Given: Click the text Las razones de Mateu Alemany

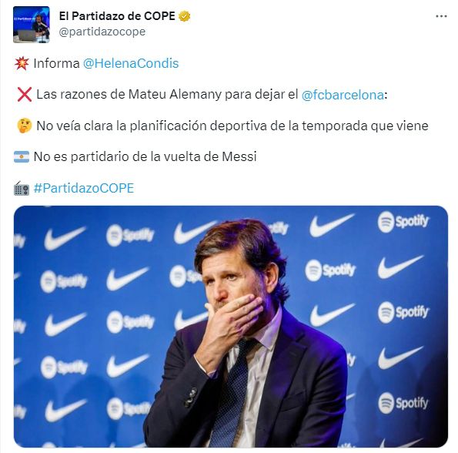Looking at the screenshot, I should pos(129,95).
